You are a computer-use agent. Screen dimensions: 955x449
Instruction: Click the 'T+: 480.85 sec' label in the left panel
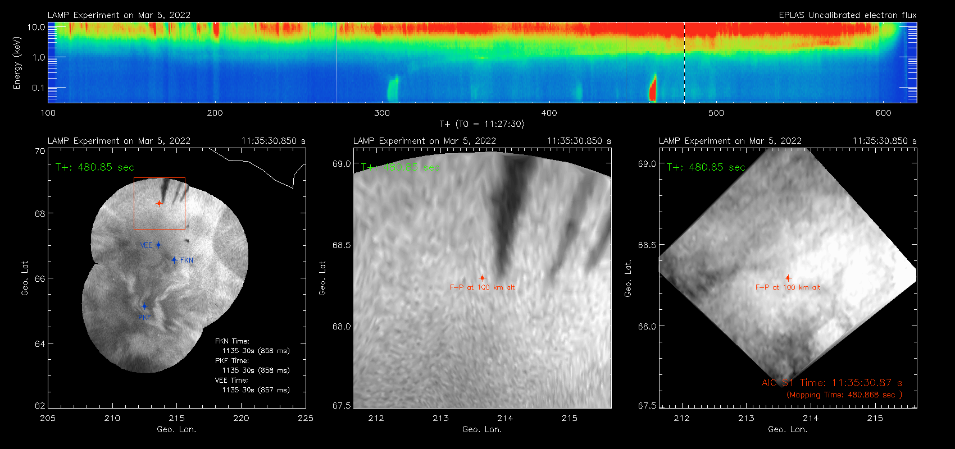[95, 167]
